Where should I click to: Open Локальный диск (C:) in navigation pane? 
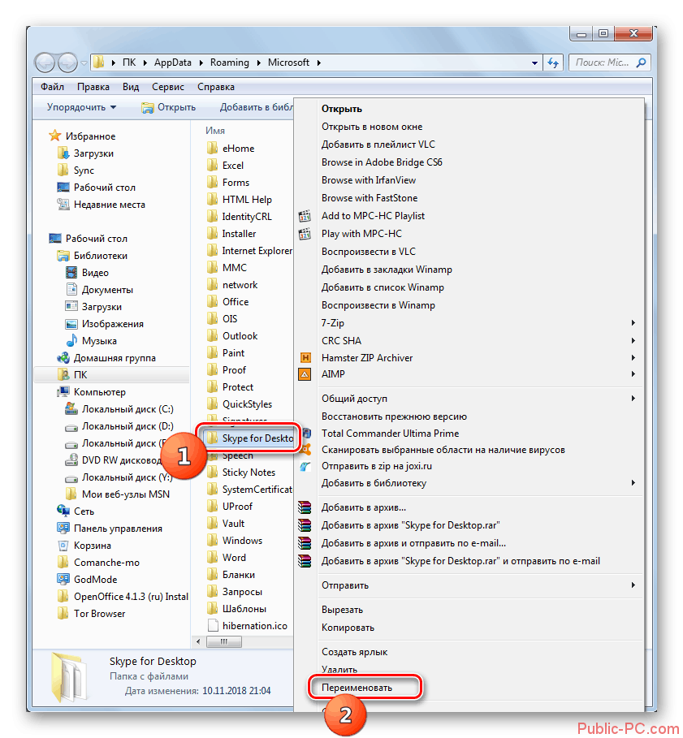coord(128,409)
